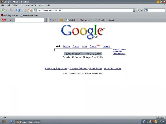The width and height of the screenshot is (166, 124).
Task: Open the pencil icon dropdown arrow
Action: coord(13,20)
